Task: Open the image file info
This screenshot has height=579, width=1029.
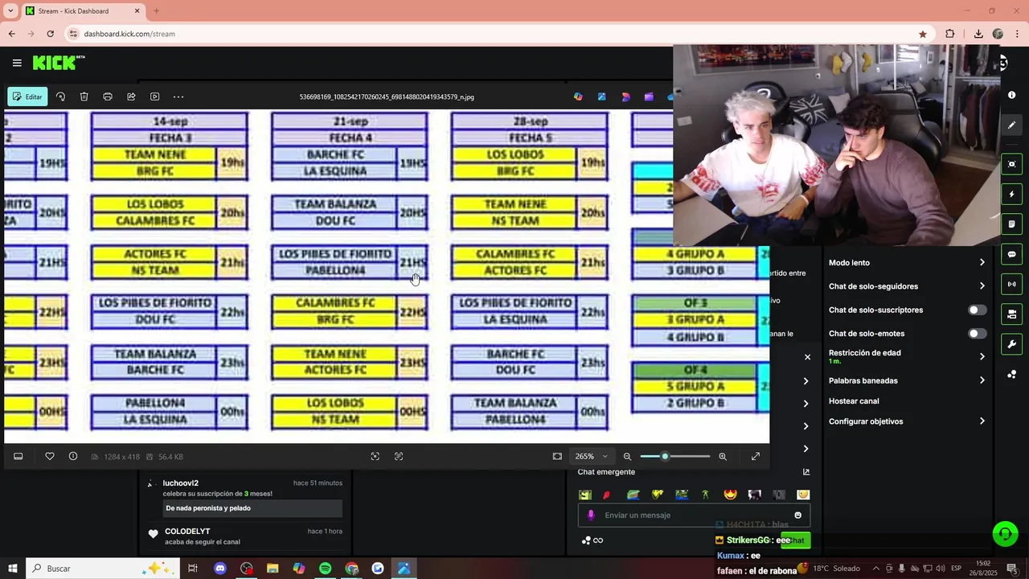Action: click(x=73, y=456)
